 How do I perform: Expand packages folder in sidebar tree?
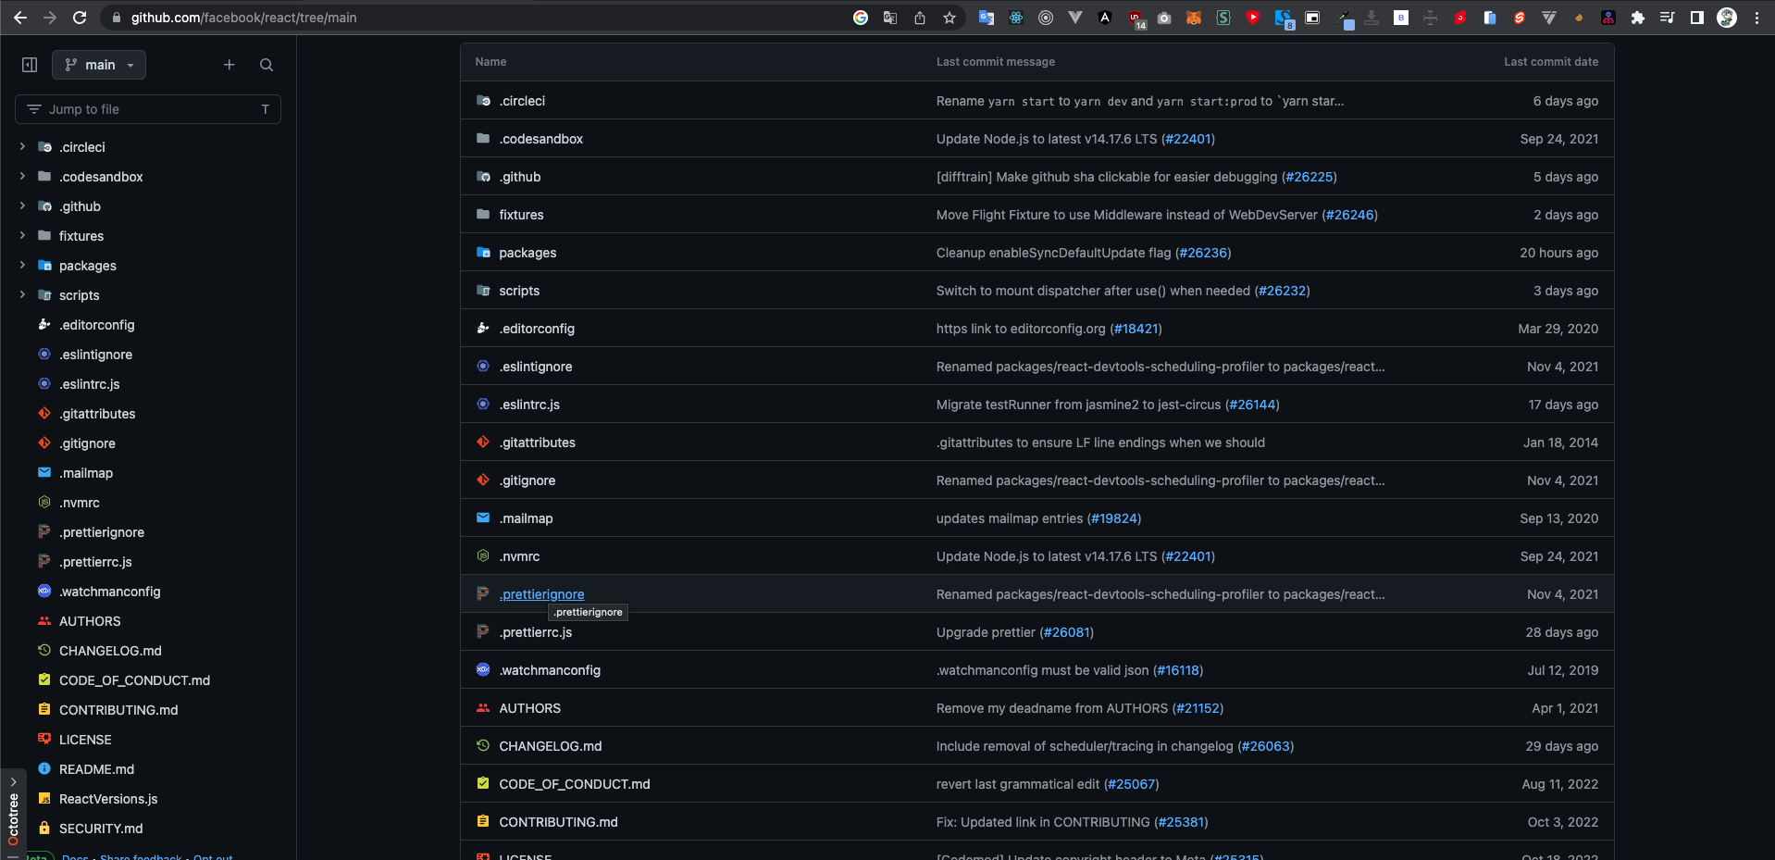tap(22, 265)
